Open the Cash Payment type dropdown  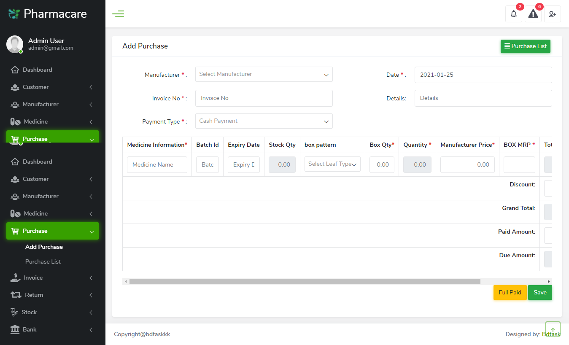coord(264,121)
